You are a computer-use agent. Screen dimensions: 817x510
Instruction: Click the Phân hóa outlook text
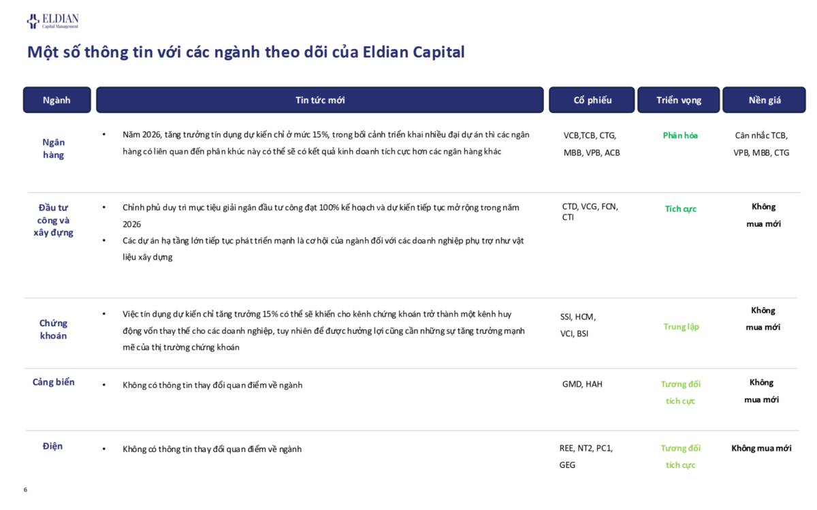point(680,136)
